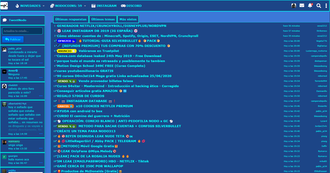Focus the Actualiza tu estado field
The height and width of the screenshot is (173, 330).
coord(22,31)
